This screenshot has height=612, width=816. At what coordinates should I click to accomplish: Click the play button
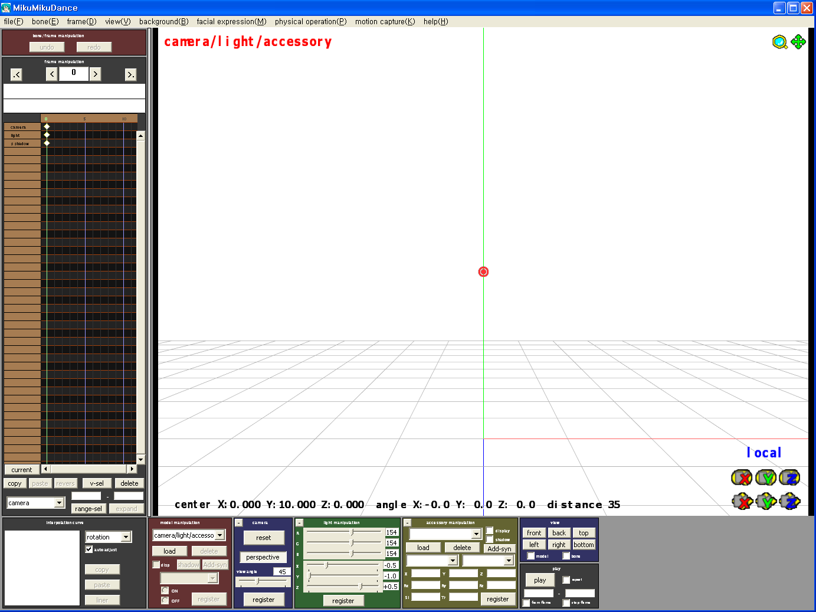pyautogui.click(x=540, y=580)
